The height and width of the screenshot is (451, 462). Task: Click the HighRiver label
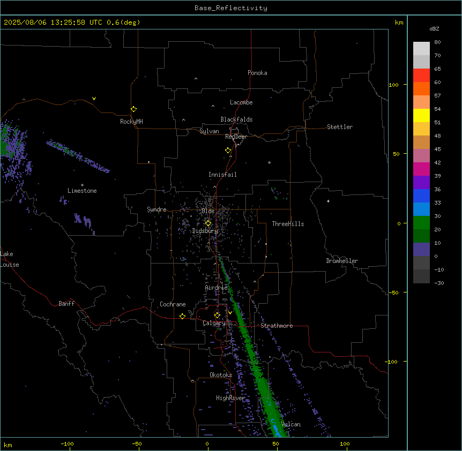click(230, 398)
